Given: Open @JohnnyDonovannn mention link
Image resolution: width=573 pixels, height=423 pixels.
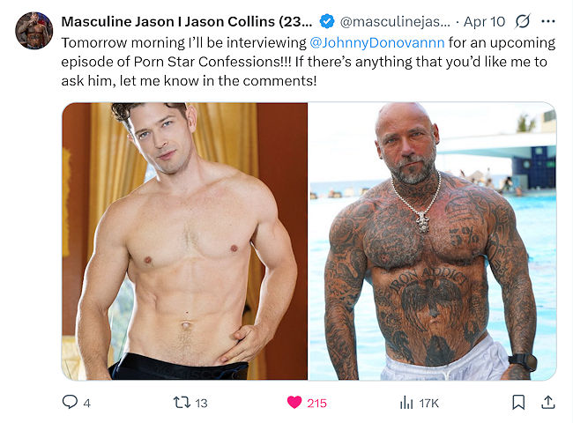Looking at the screenshot, I should click(376, 42).
